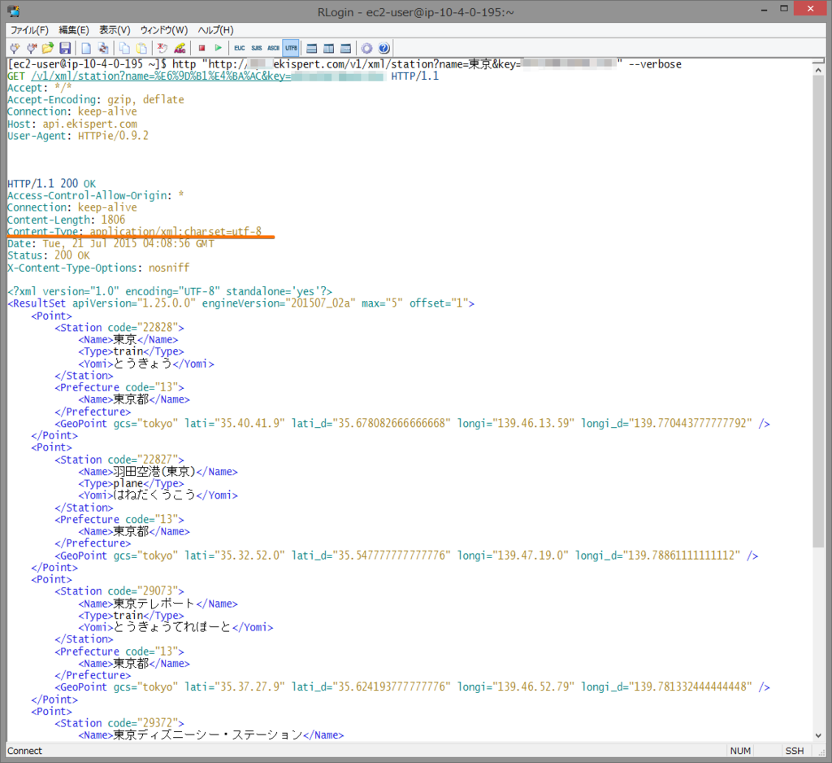Click the new server connection plug icon

tap(15, 48)
